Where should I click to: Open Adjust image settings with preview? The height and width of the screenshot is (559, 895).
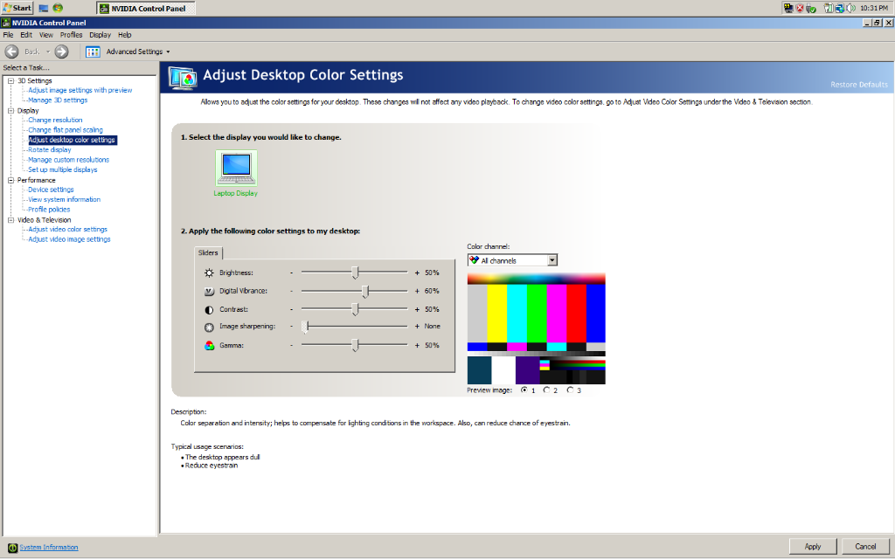click(80, 90)
